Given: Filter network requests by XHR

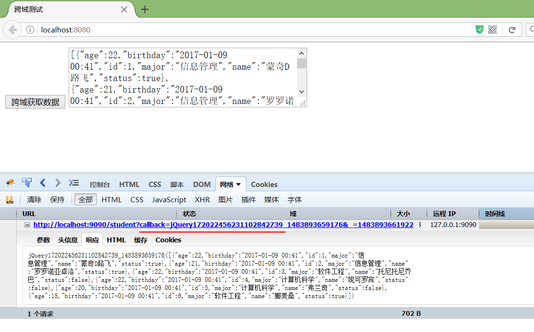Looking at the screenshot, I should [x=202, y=200].
